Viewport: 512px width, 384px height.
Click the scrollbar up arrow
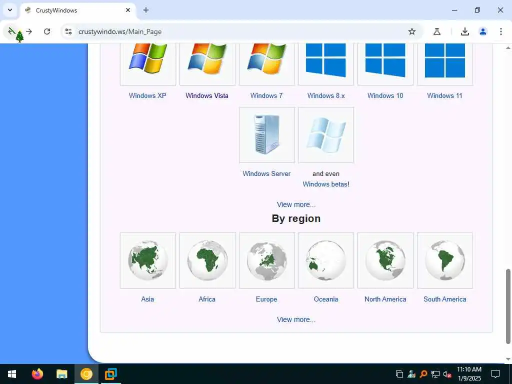click(508, 47)
